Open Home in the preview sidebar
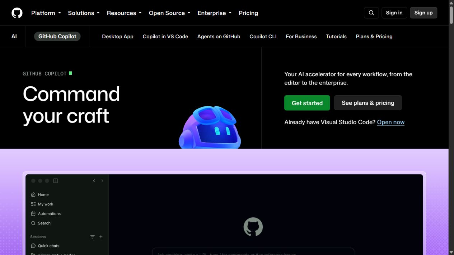Image resolution: width=454 pixels, height=255 pixels. (x=40, y=194)
